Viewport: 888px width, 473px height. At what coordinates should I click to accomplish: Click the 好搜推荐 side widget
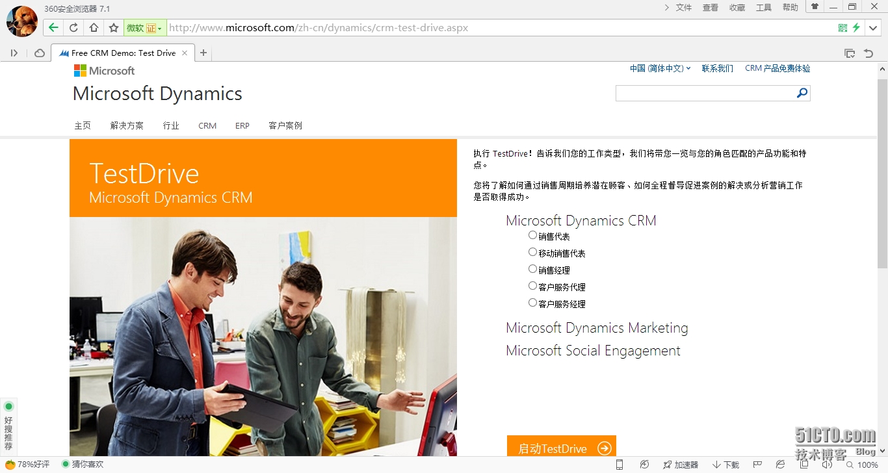click(8, 426)
